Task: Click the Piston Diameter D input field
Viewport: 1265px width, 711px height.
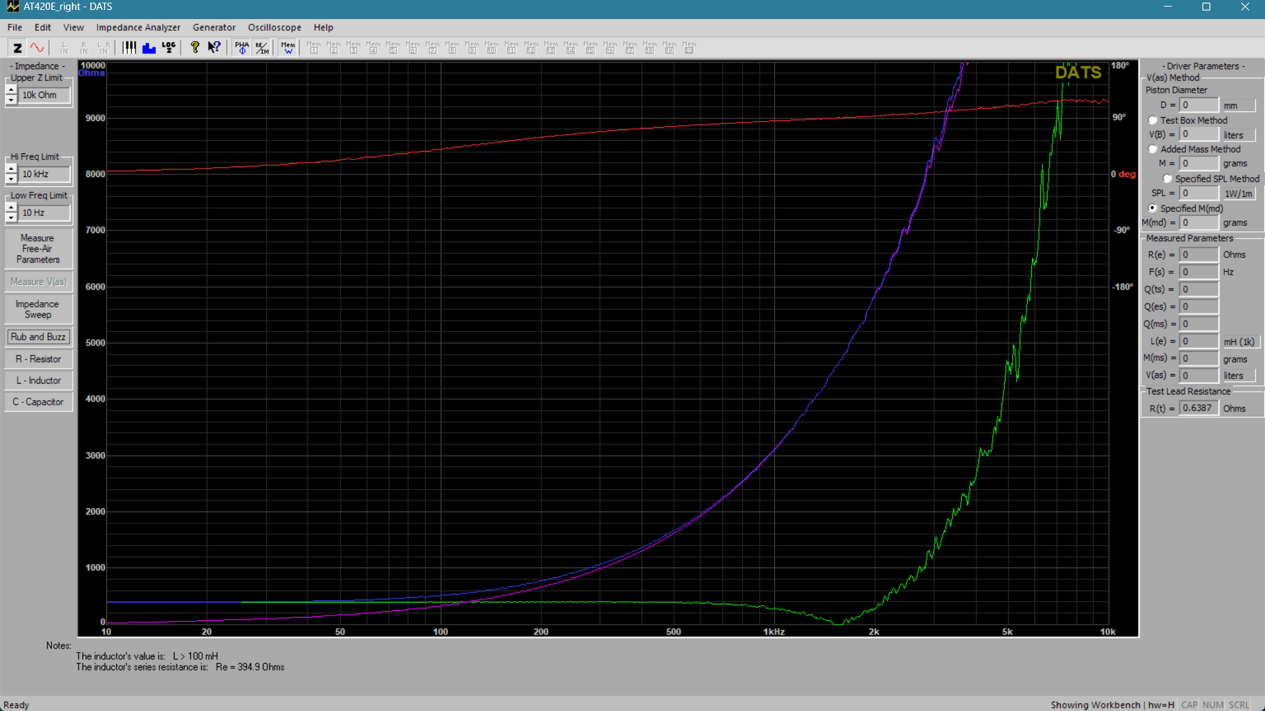Action: 1199,105
